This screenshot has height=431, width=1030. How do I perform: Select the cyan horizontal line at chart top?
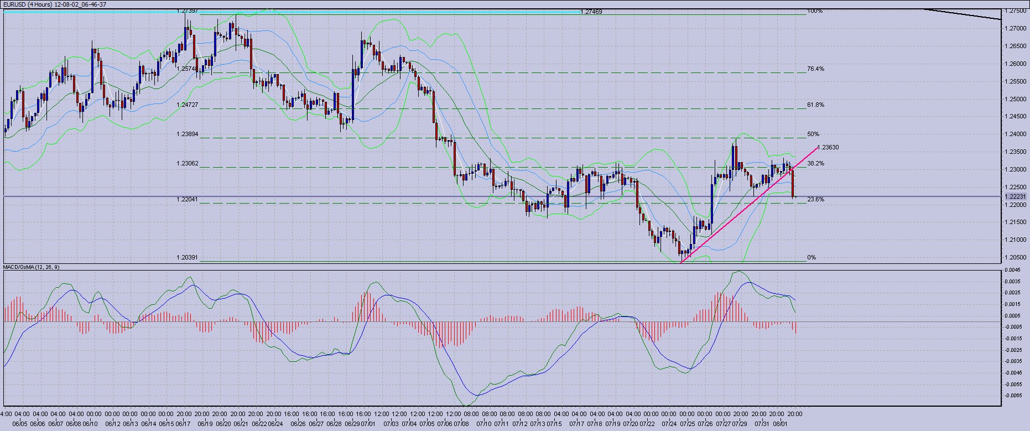332,12
